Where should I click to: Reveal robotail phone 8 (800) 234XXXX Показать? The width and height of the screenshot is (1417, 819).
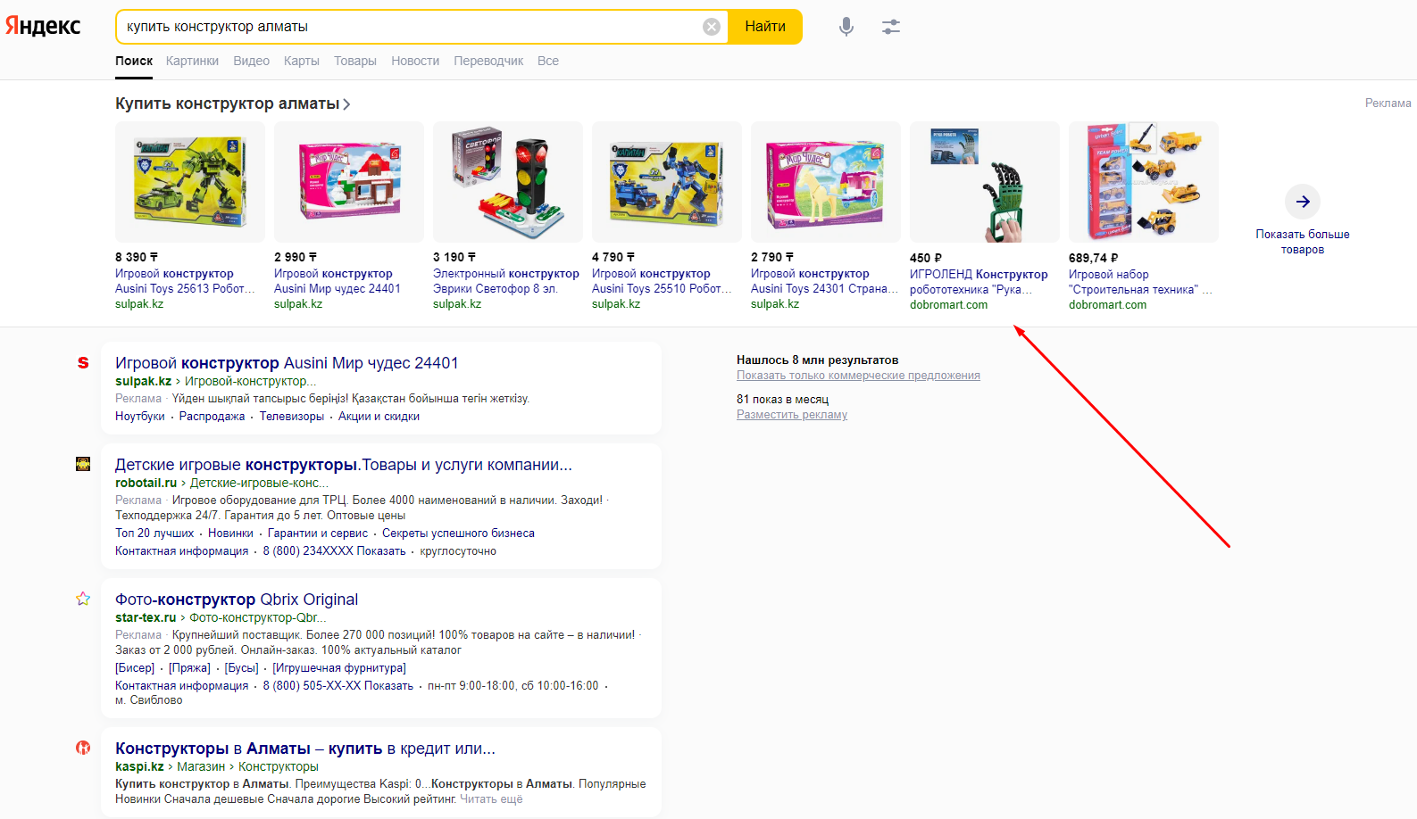point(334,551)
